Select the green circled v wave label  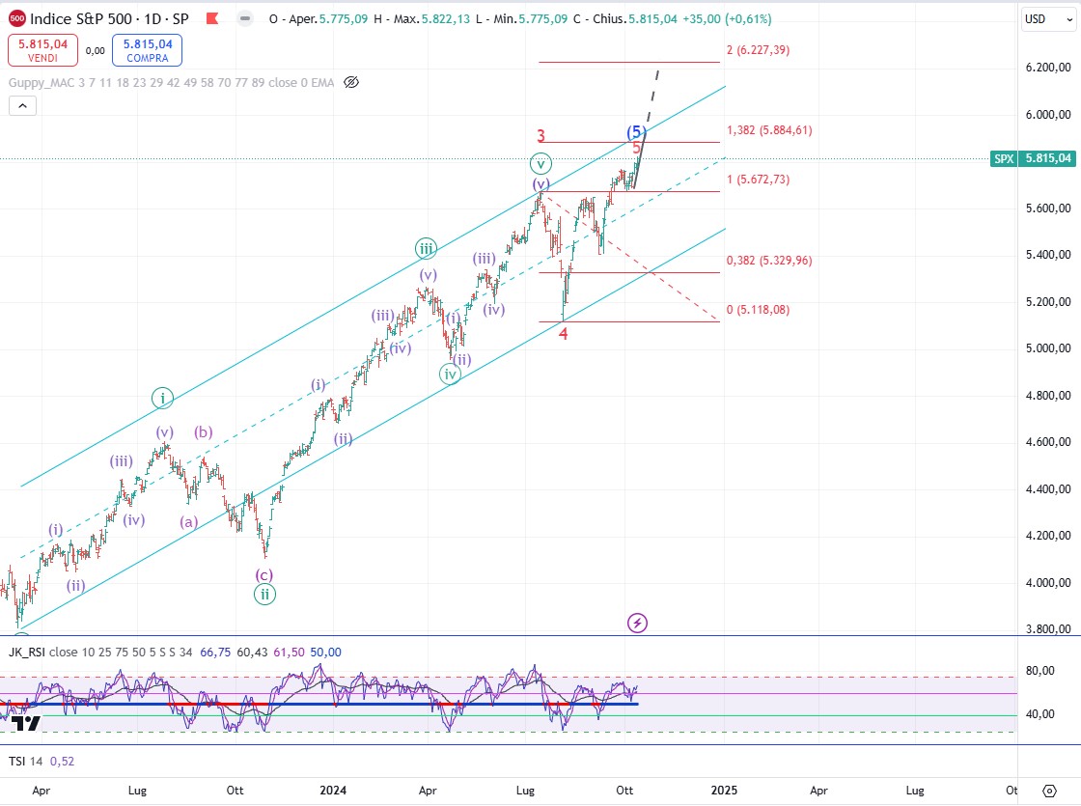click(540, 163)
